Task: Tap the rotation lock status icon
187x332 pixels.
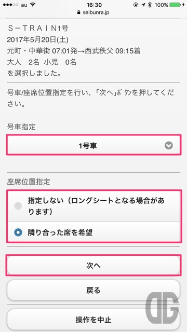Action: tap(136, 5)
